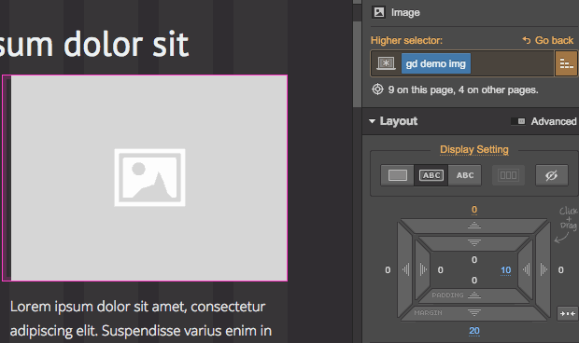579x343 pixels.
Task: Open the selector hierarchy tree icon
Action: (x=566, y=63)
